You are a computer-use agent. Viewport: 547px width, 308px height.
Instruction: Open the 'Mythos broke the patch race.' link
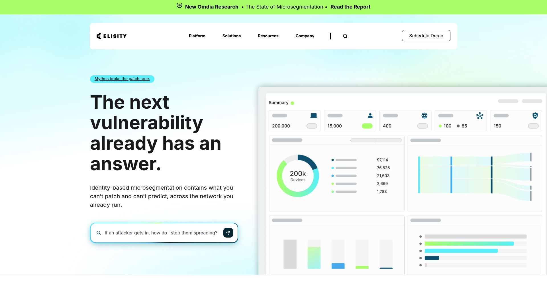[122, 79]
